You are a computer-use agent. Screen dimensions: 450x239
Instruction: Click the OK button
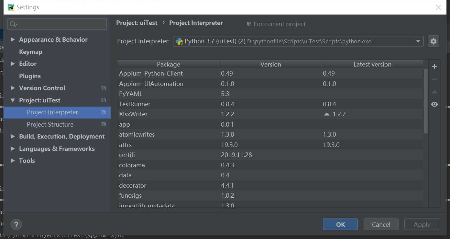[x=340, y=224]
